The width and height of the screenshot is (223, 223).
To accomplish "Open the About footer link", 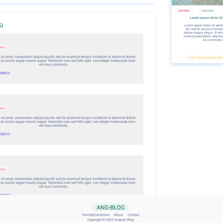I will [x=118, y=215].
